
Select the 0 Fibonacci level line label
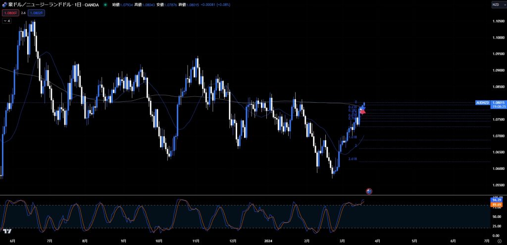[x=355, y=102]
